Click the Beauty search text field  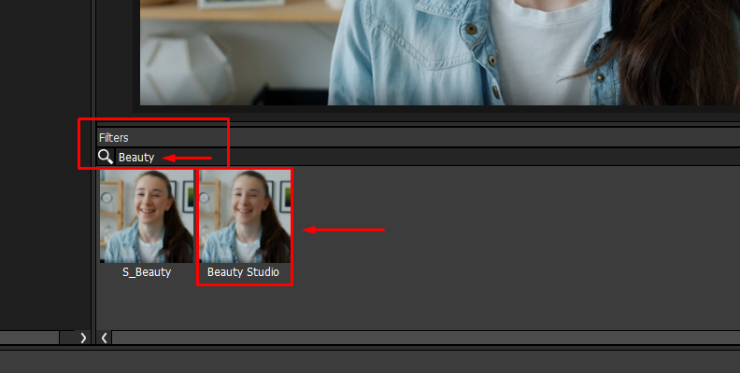coord(136,158)
